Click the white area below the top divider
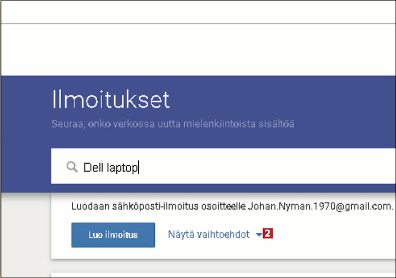Viewport: 396px width, 278px height. click(198, 50)
